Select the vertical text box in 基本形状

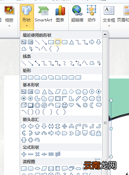click(30, 92)
